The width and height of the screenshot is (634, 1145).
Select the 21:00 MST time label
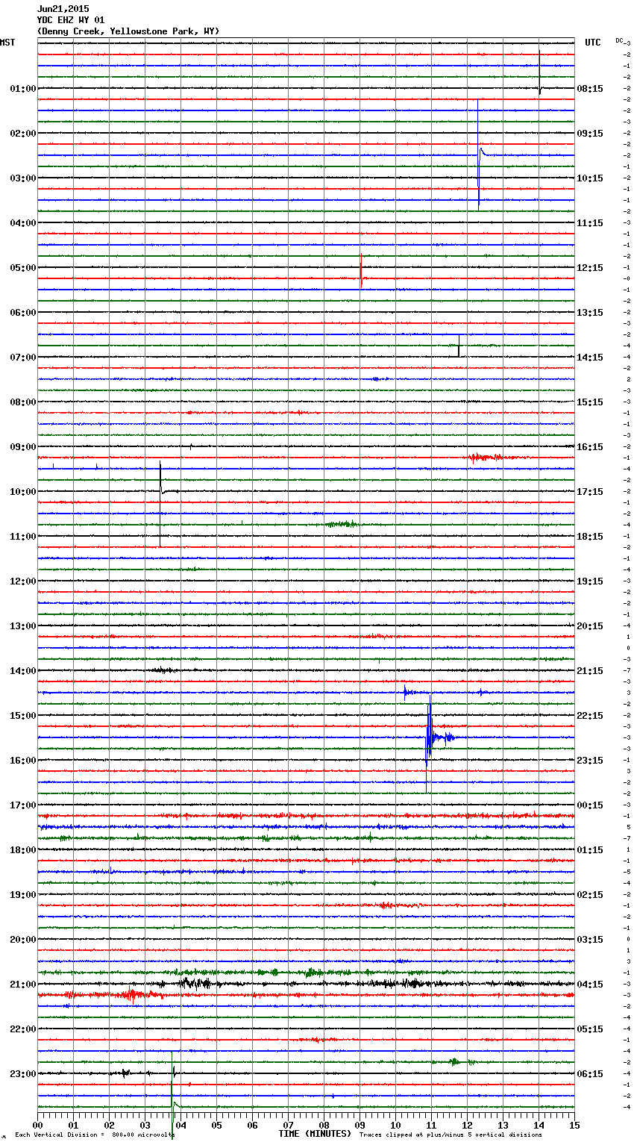pos(23,985)
